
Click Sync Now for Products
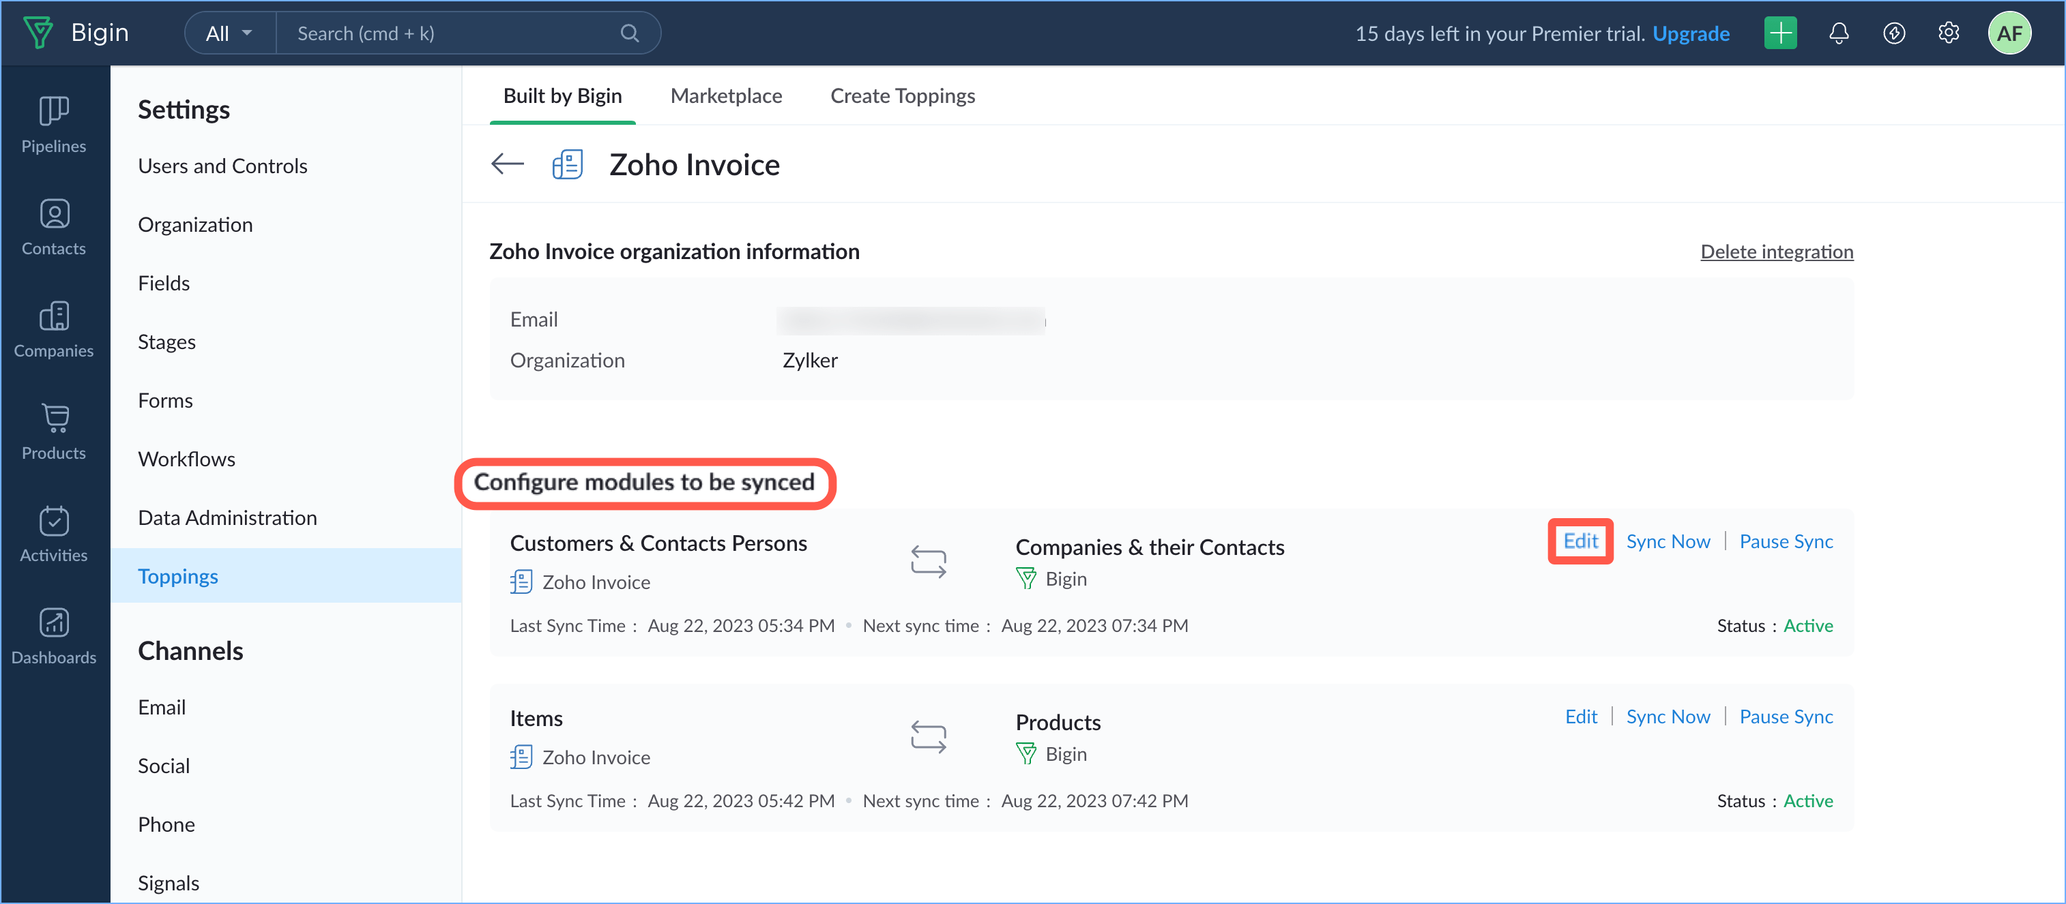pyautogui.click(x=1668, y=717)
